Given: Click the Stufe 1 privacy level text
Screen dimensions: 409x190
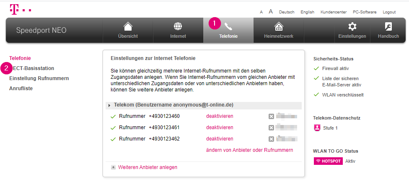Looking at the screenshot, I should point(330,128).
